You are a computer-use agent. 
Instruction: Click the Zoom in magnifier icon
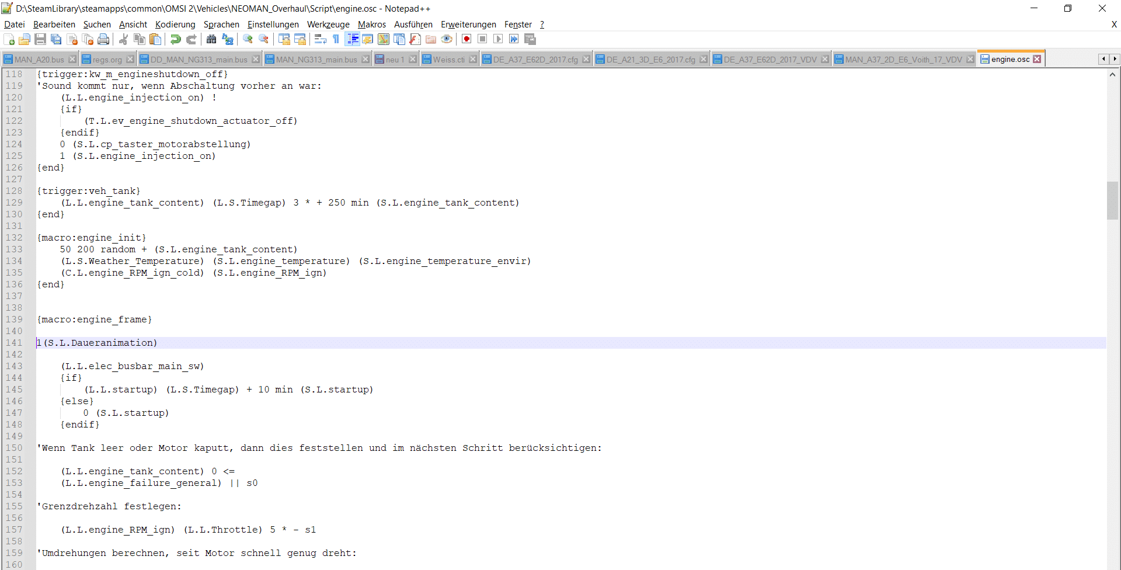click(x=248, y=39)
